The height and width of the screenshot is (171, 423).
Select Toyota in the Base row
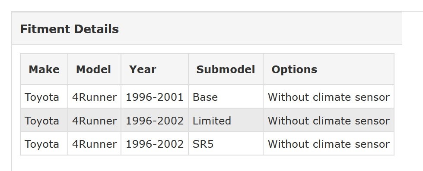tap(41, 97)
